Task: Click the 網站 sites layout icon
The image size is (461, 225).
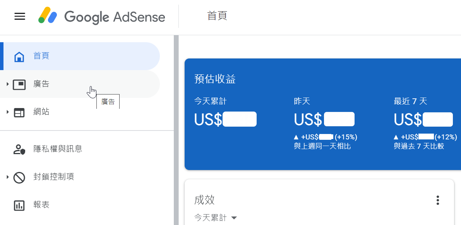Action: (x=19, y=112)
